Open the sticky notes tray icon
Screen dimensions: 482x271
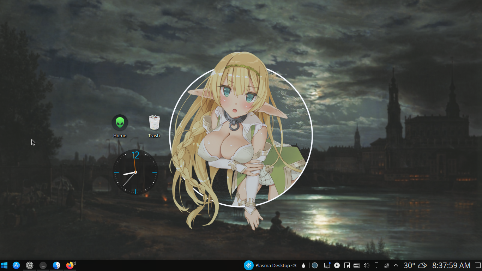[x=347, y=265]
